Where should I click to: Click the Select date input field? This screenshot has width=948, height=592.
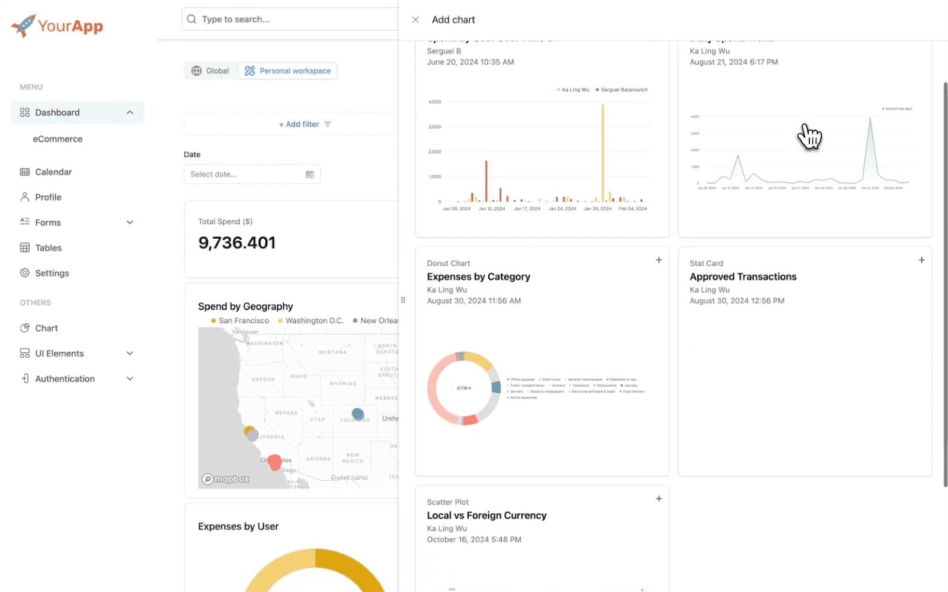pos(252,174)
